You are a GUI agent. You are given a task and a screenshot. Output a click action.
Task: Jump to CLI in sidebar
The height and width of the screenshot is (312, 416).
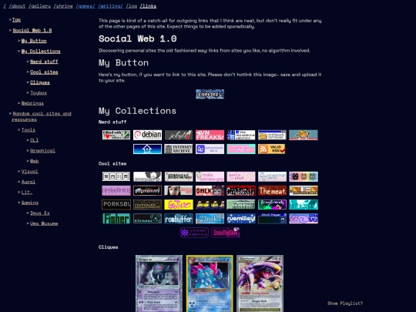pyautogui.click(x=34, y=140)
